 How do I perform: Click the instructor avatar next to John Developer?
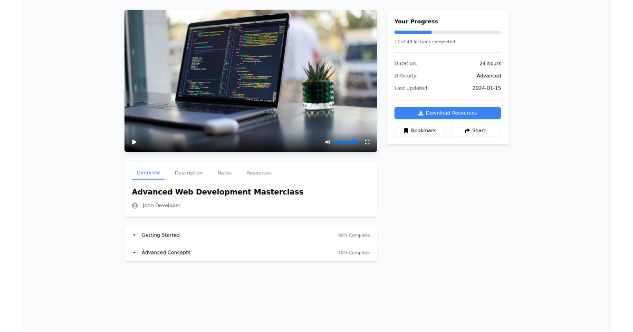click(x=135, y=206)
